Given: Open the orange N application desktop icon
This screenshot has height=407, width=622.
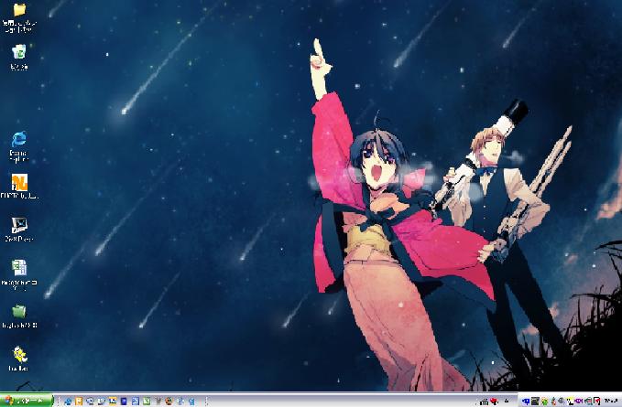Looking at the screenshot, I should [x=19, y=182].
